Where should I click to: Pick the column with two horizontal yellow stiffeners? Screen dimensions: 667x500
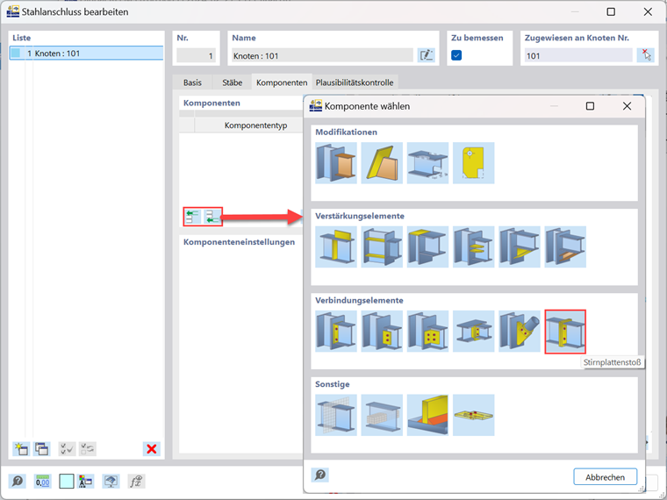point(382,246)
